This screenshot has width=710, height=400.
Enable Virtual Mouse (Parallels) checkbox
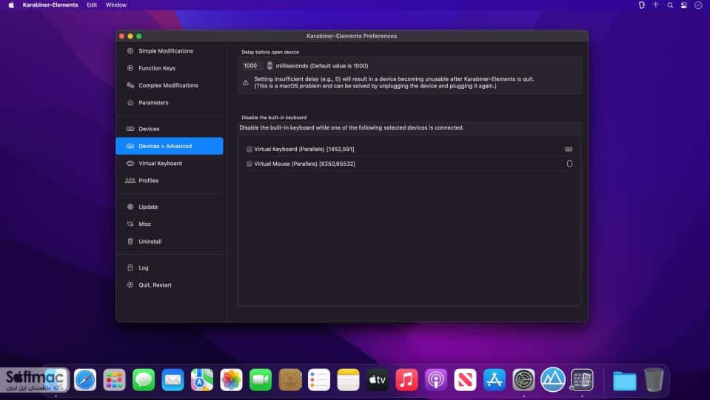(x=249, y=164)
